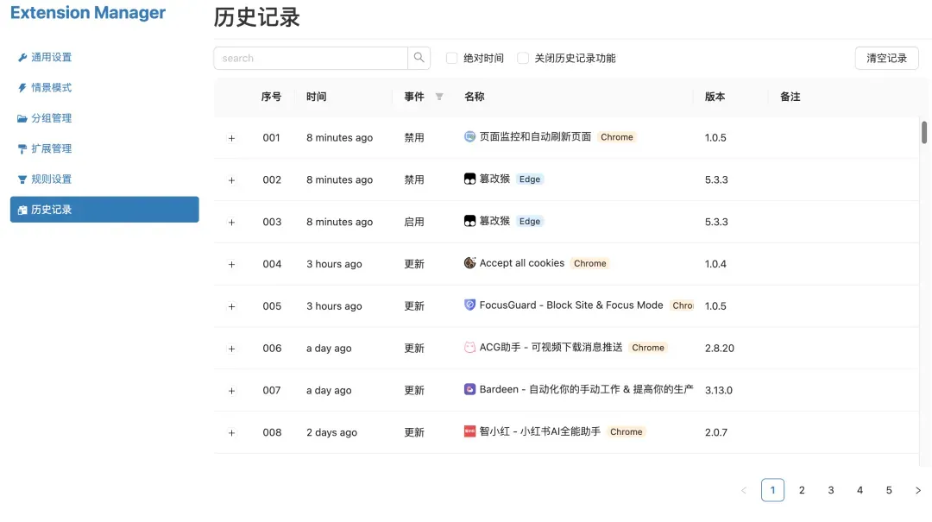Screen dimensions: 932x522
Task: Expand row 008 details
Action: pos(231,433)
